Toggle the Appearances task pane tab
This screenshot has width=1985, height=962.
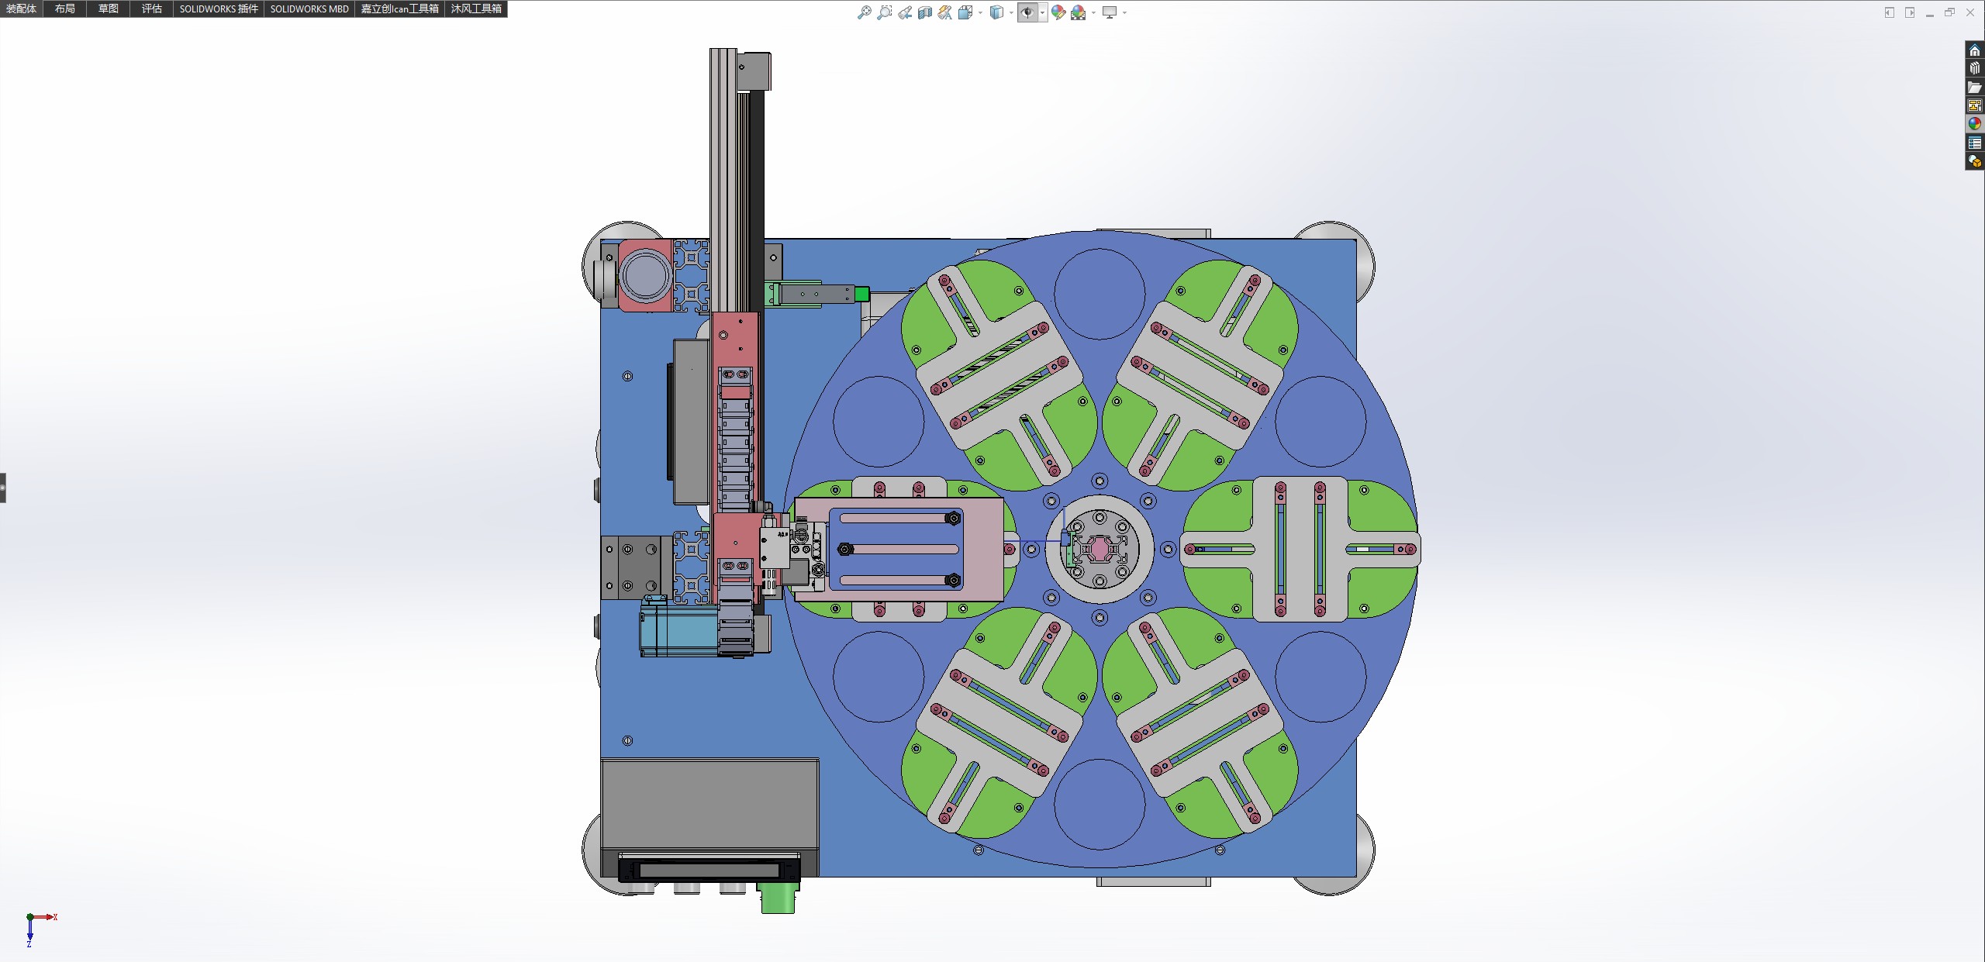pyautogui.click(x=1974, y=124)
